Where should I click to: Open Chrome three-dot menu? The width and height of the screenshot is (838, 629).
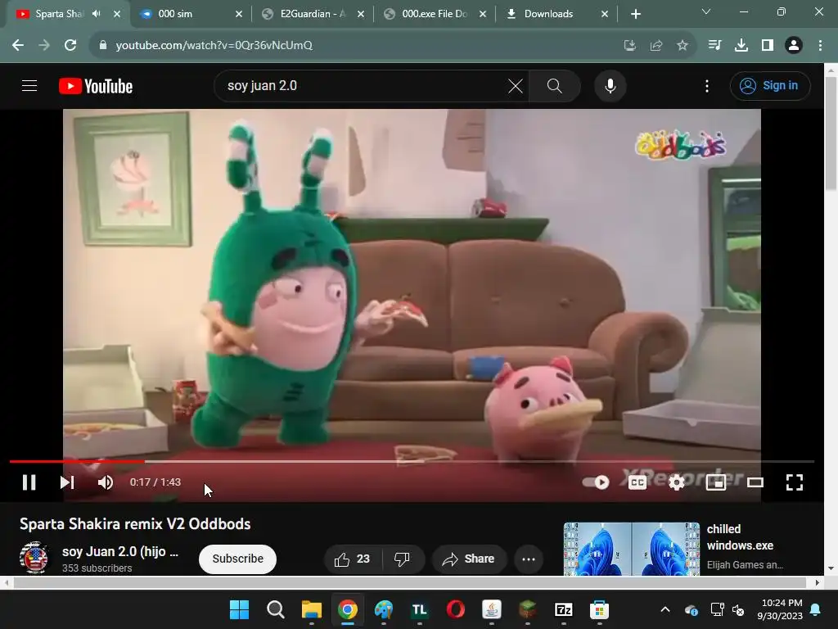click(820, 46)
